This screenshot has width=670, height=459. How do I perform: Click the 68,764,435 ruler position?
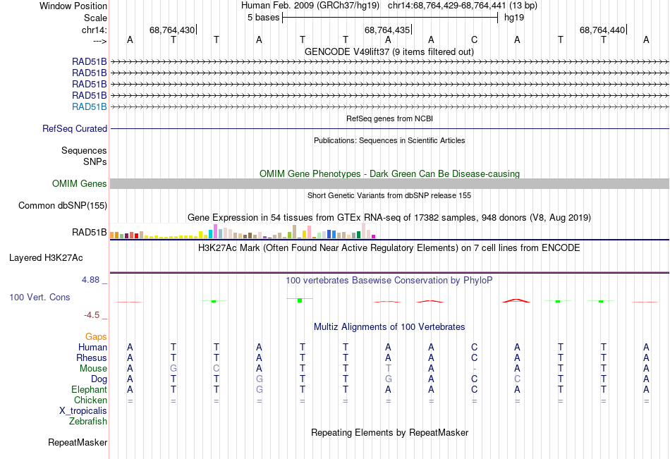pyautogui.click(x=387, y=30)
